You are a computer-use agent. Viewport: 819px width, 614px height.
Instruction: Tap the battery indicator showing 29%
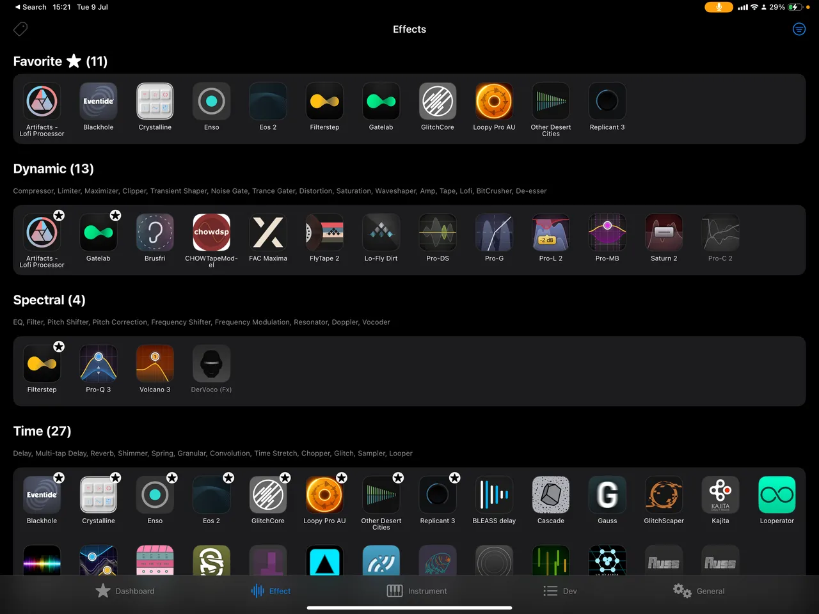pos(786,7)
